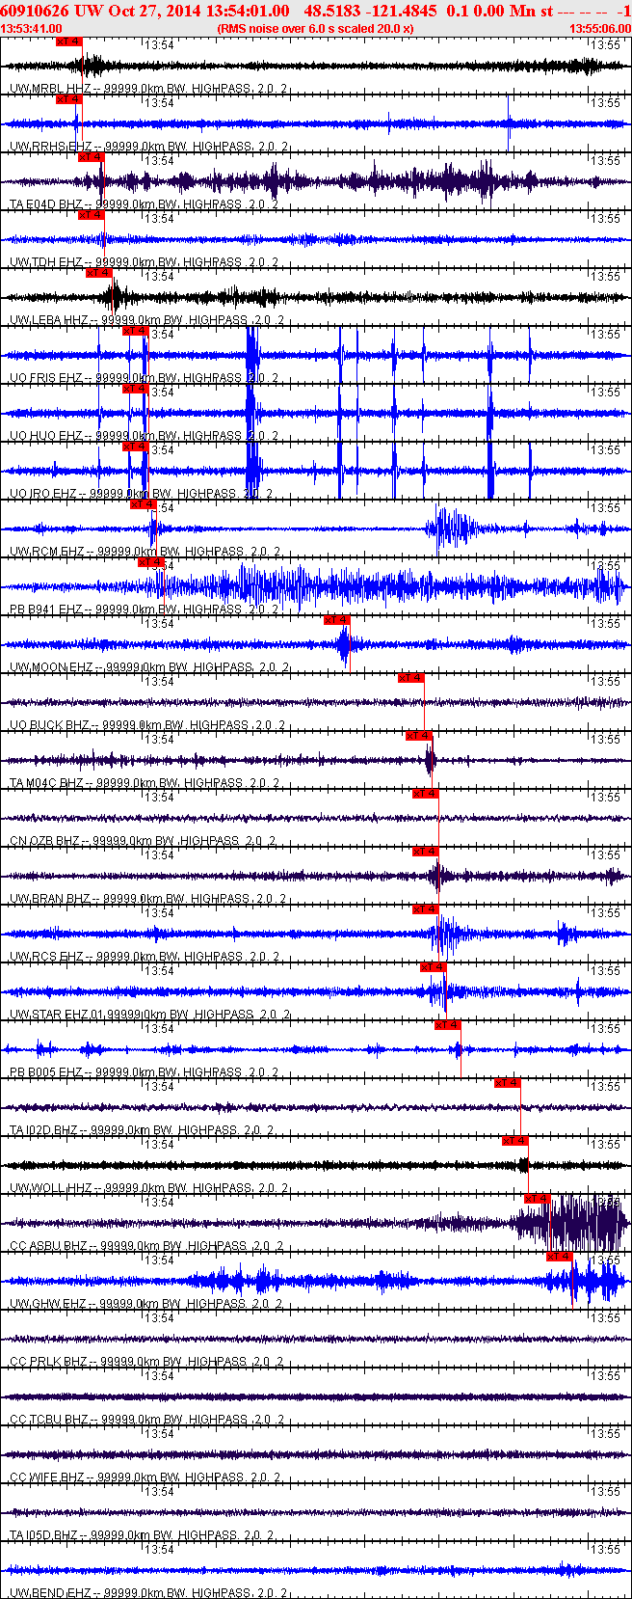Click the red pick marker on the OZB trace
Image resolution: width=632 pixels, height=1599 pixels.
(x=425, y=794)
